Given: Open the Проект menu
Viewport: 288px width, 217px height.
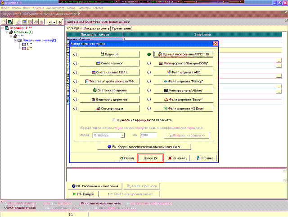Looking at the screenshot, I should click(x=5, y=8).
